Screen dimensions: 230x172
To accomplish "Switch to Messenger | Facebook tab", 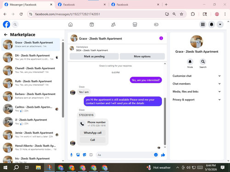I will (29, 5).
